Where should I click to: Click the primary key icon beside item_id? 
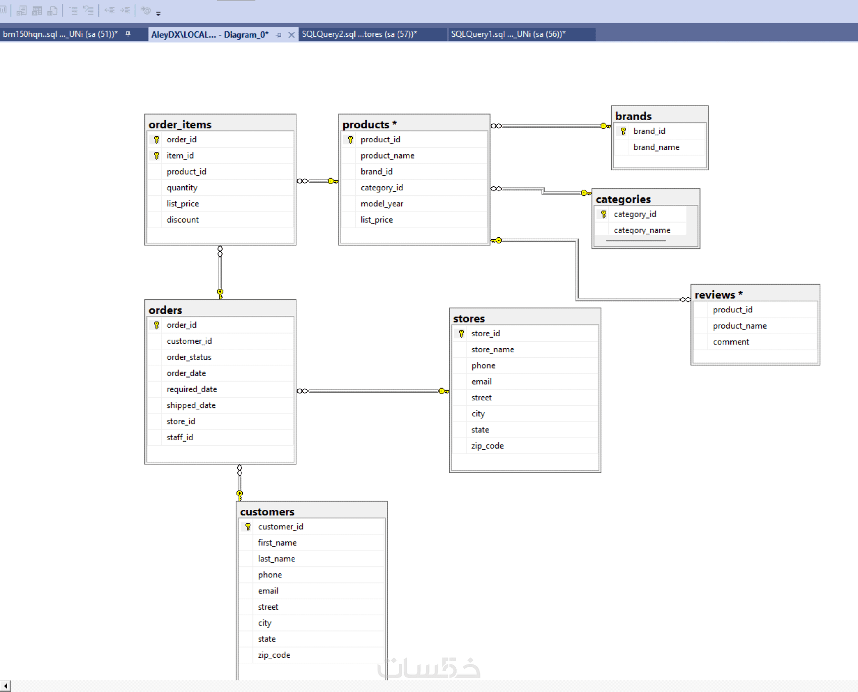point(156,155)
